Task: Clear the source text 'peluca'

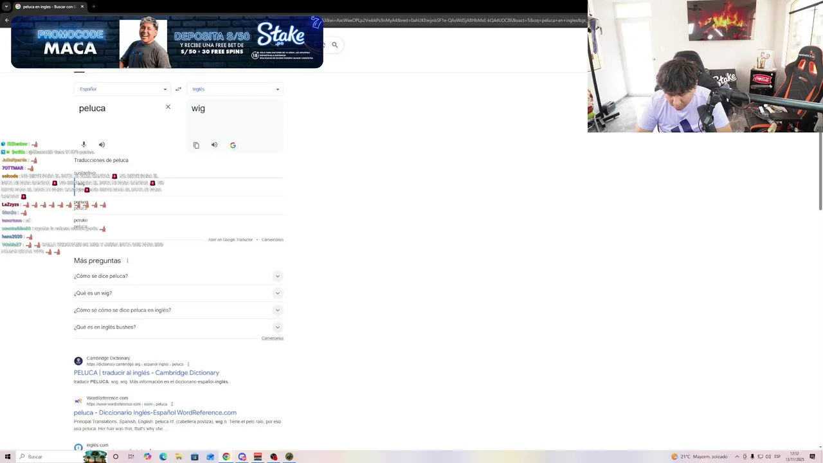Action: pos(168,107)
